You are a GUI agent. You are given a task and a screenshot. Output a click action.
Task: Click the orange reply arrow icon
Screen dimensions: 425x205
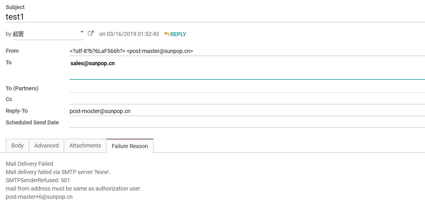point(167,34)
